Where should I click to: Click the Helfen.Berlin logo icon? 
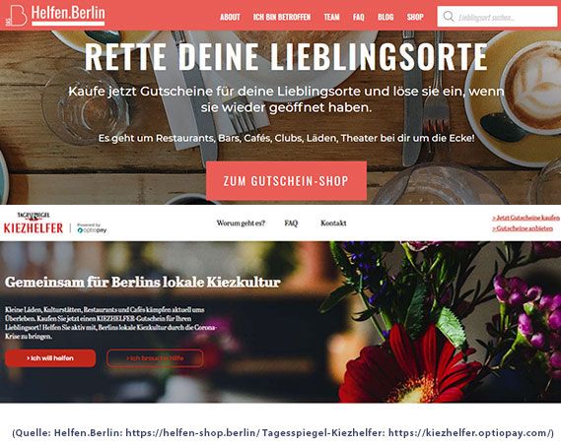[17, 16]
